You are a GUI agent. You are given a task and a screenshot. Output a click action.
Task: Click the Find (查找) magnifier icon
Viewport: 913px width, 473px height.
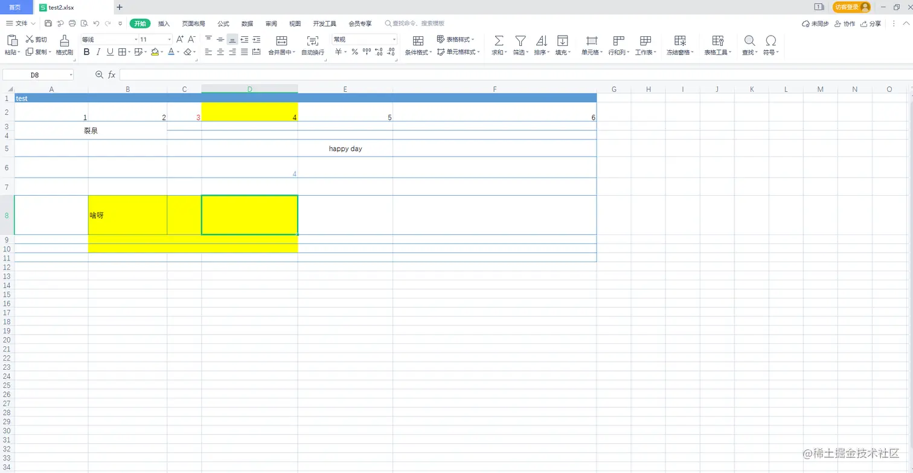click(749, 40)
